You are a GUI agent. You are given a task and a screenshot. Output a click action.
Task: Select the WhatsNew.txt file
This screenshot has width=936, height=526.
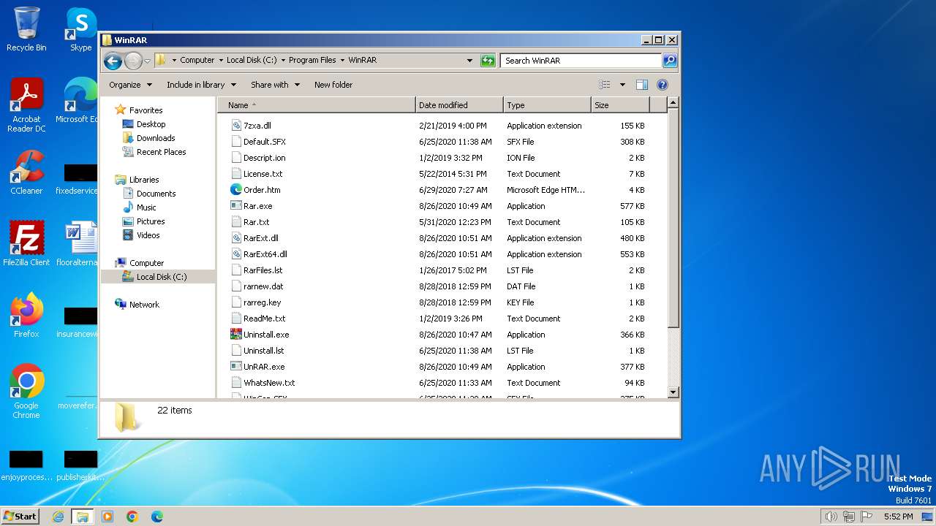(x=269, y=383)
